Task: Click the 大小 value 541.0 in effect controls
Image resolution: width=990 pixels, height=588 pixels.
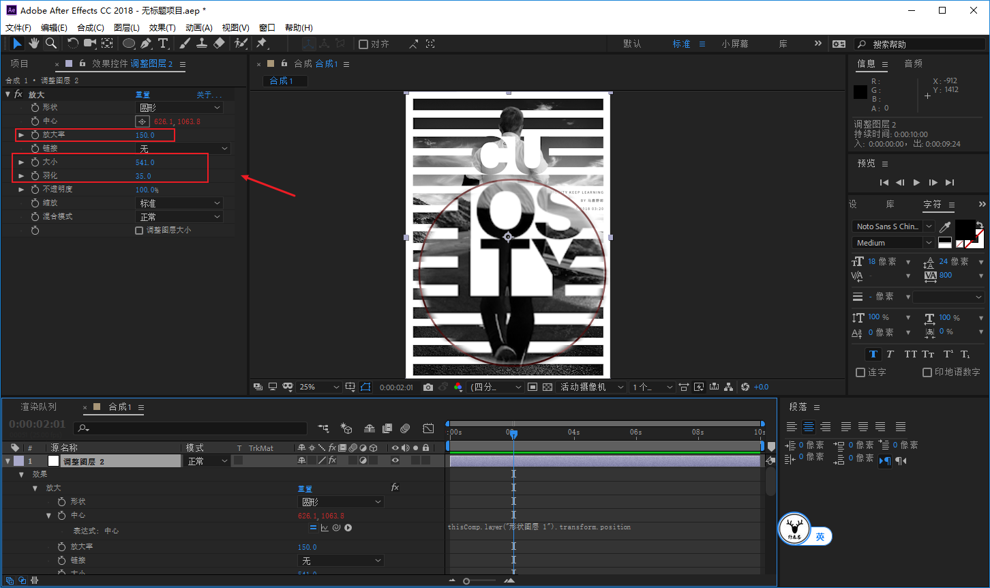Action: pyautogui.click(x=145, y=162)
